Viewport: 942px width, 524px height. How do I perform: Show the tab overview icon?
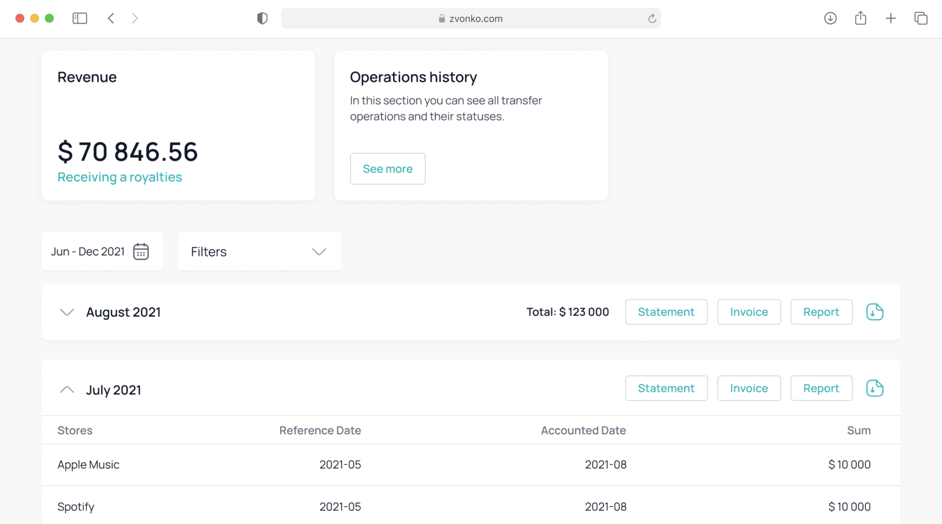(921, 18)
